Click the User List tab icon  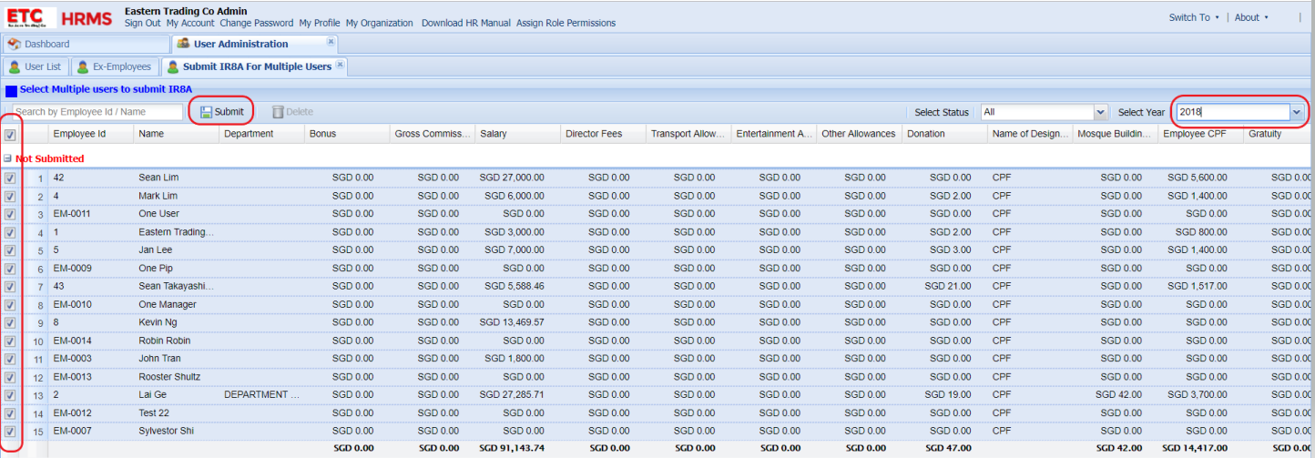(14, 66)
